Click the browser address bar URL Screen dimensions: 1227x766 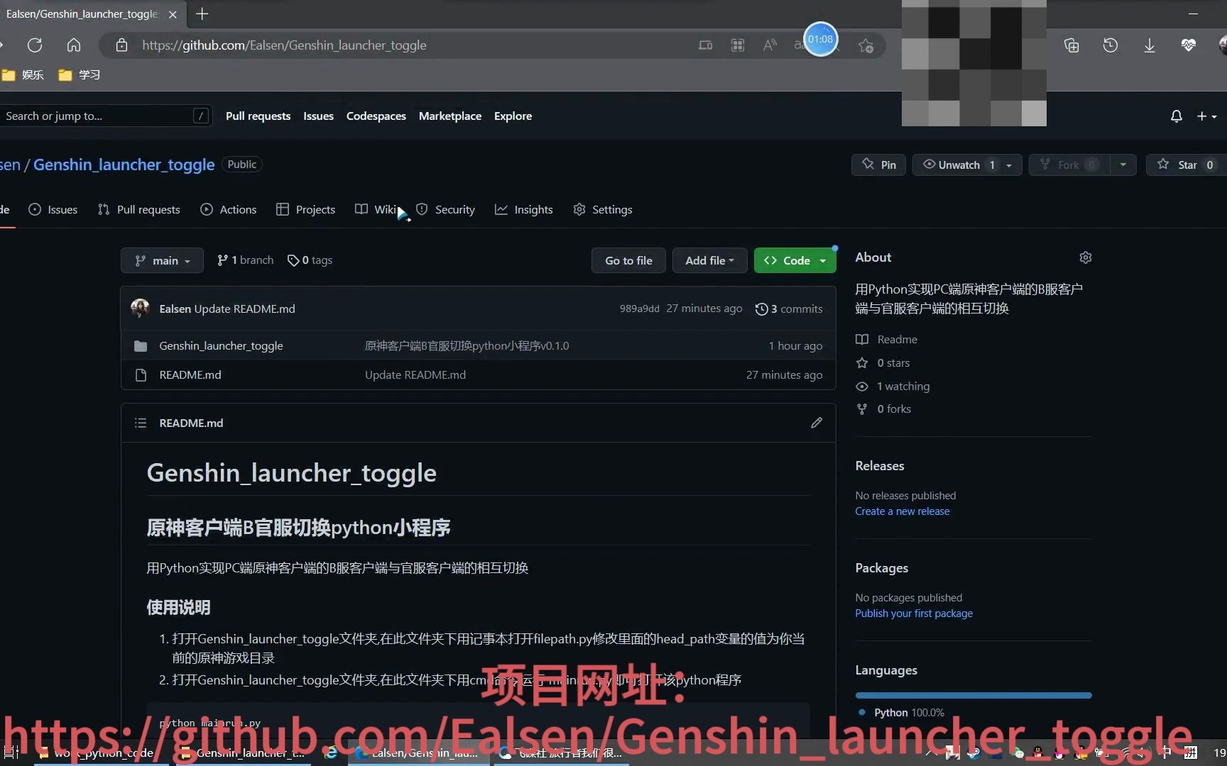point(284,45)
